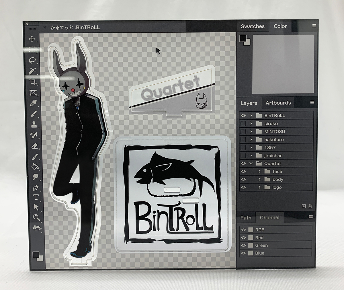Switch to the Path tab
This screenshot has height=290, width=344.
point(246,217)
